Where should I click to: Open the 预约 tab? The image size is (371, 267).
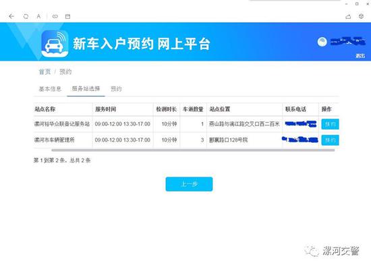pyautogui.click(x=116, y=89)
